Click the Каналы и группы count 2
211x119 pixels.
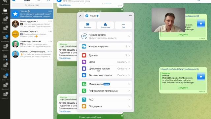click(x=126, y=46)
